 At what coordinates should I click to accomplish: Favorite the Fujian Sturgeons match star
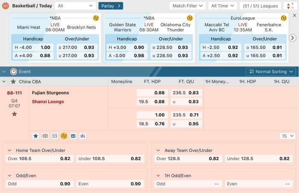tap(14, 114)
